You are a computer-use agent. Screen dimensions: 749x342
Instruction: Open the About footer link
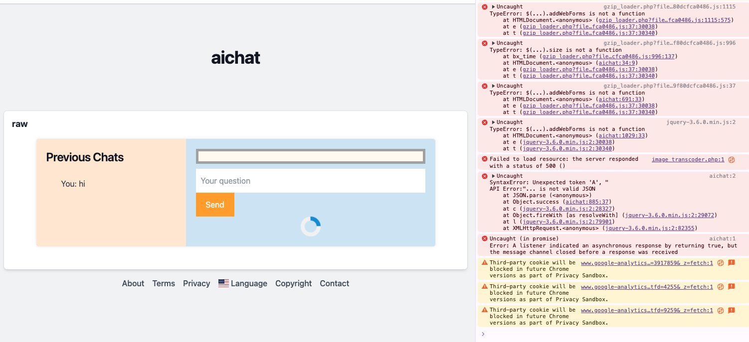[133, 283]
